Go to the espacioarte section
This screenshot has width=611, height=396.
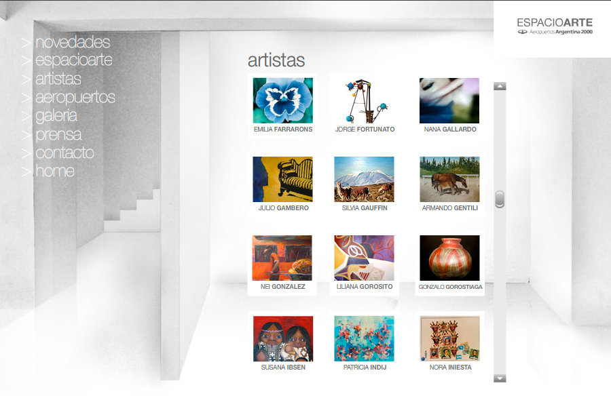[x=73, y=60]
